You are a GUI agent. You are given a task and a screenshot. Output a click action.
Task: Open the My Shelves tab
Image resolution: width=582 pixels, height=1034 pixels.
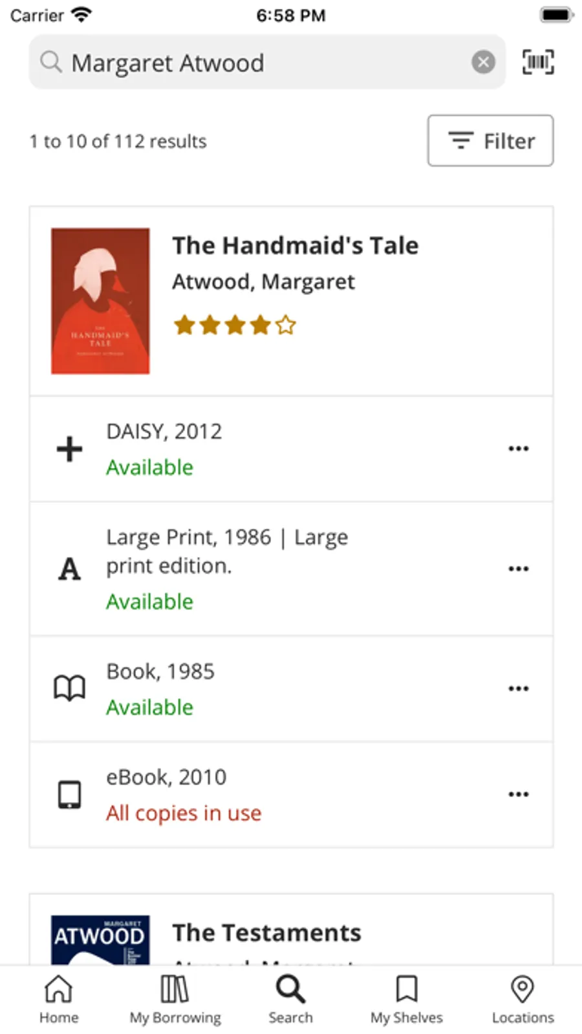(406, 1000)
